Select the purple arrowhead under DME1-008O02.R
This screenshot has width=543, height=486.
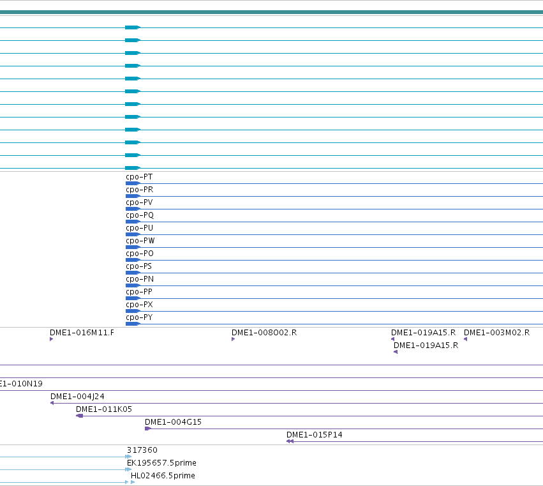tap(233, 339)
